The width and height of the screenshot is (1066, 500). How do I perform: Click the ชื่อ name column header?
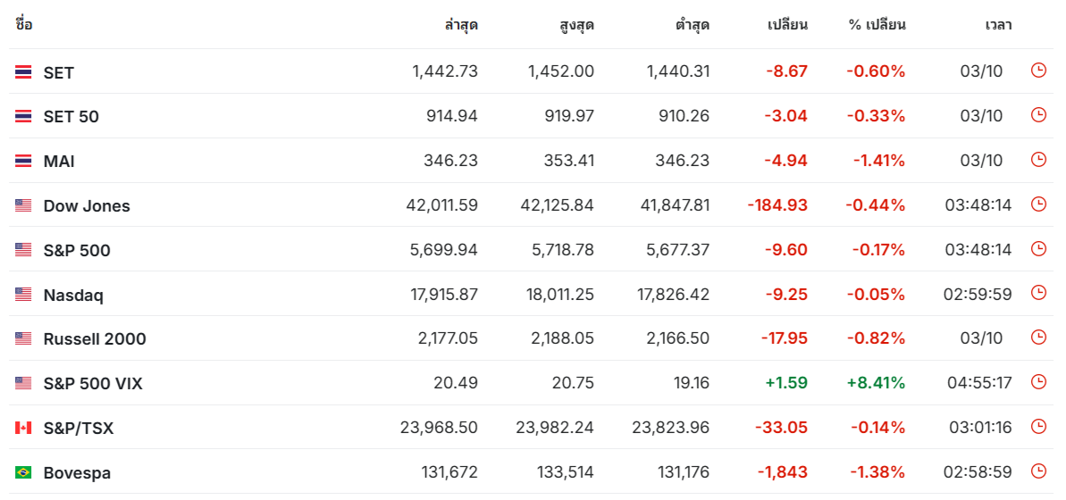24,25
